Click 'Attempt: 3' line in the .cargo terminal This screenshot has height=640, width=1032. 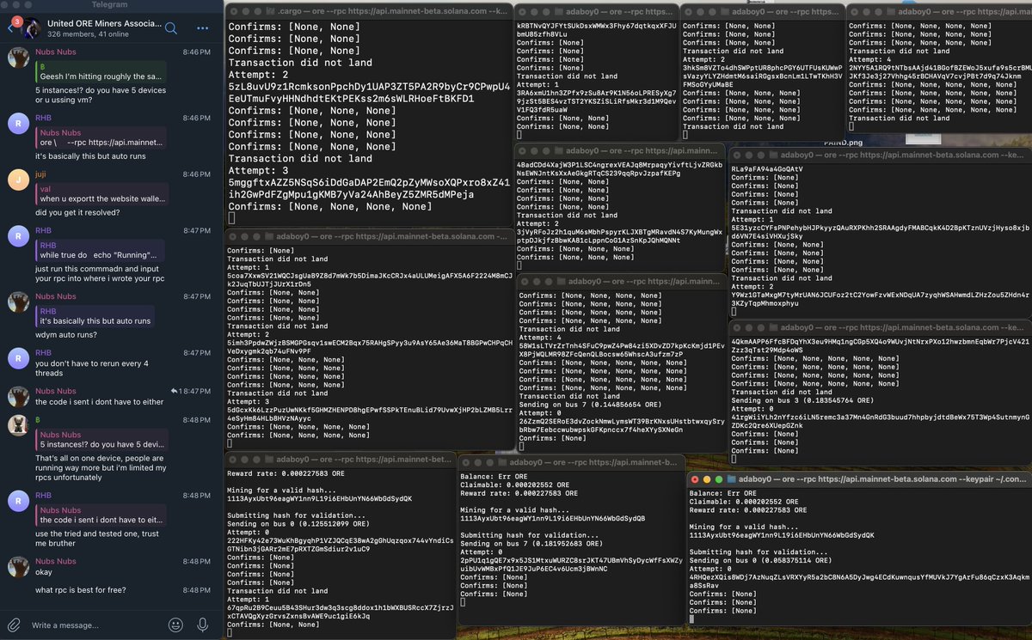click(257, 171)
